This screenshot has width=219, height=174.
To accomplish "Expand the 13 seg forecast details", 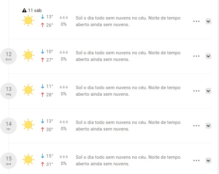I will [208, 91].
